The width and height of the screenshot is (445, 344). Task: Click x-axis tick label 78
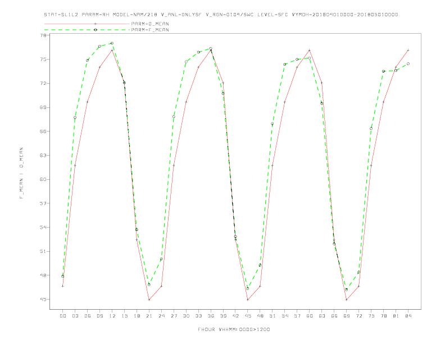coord(384,316)
